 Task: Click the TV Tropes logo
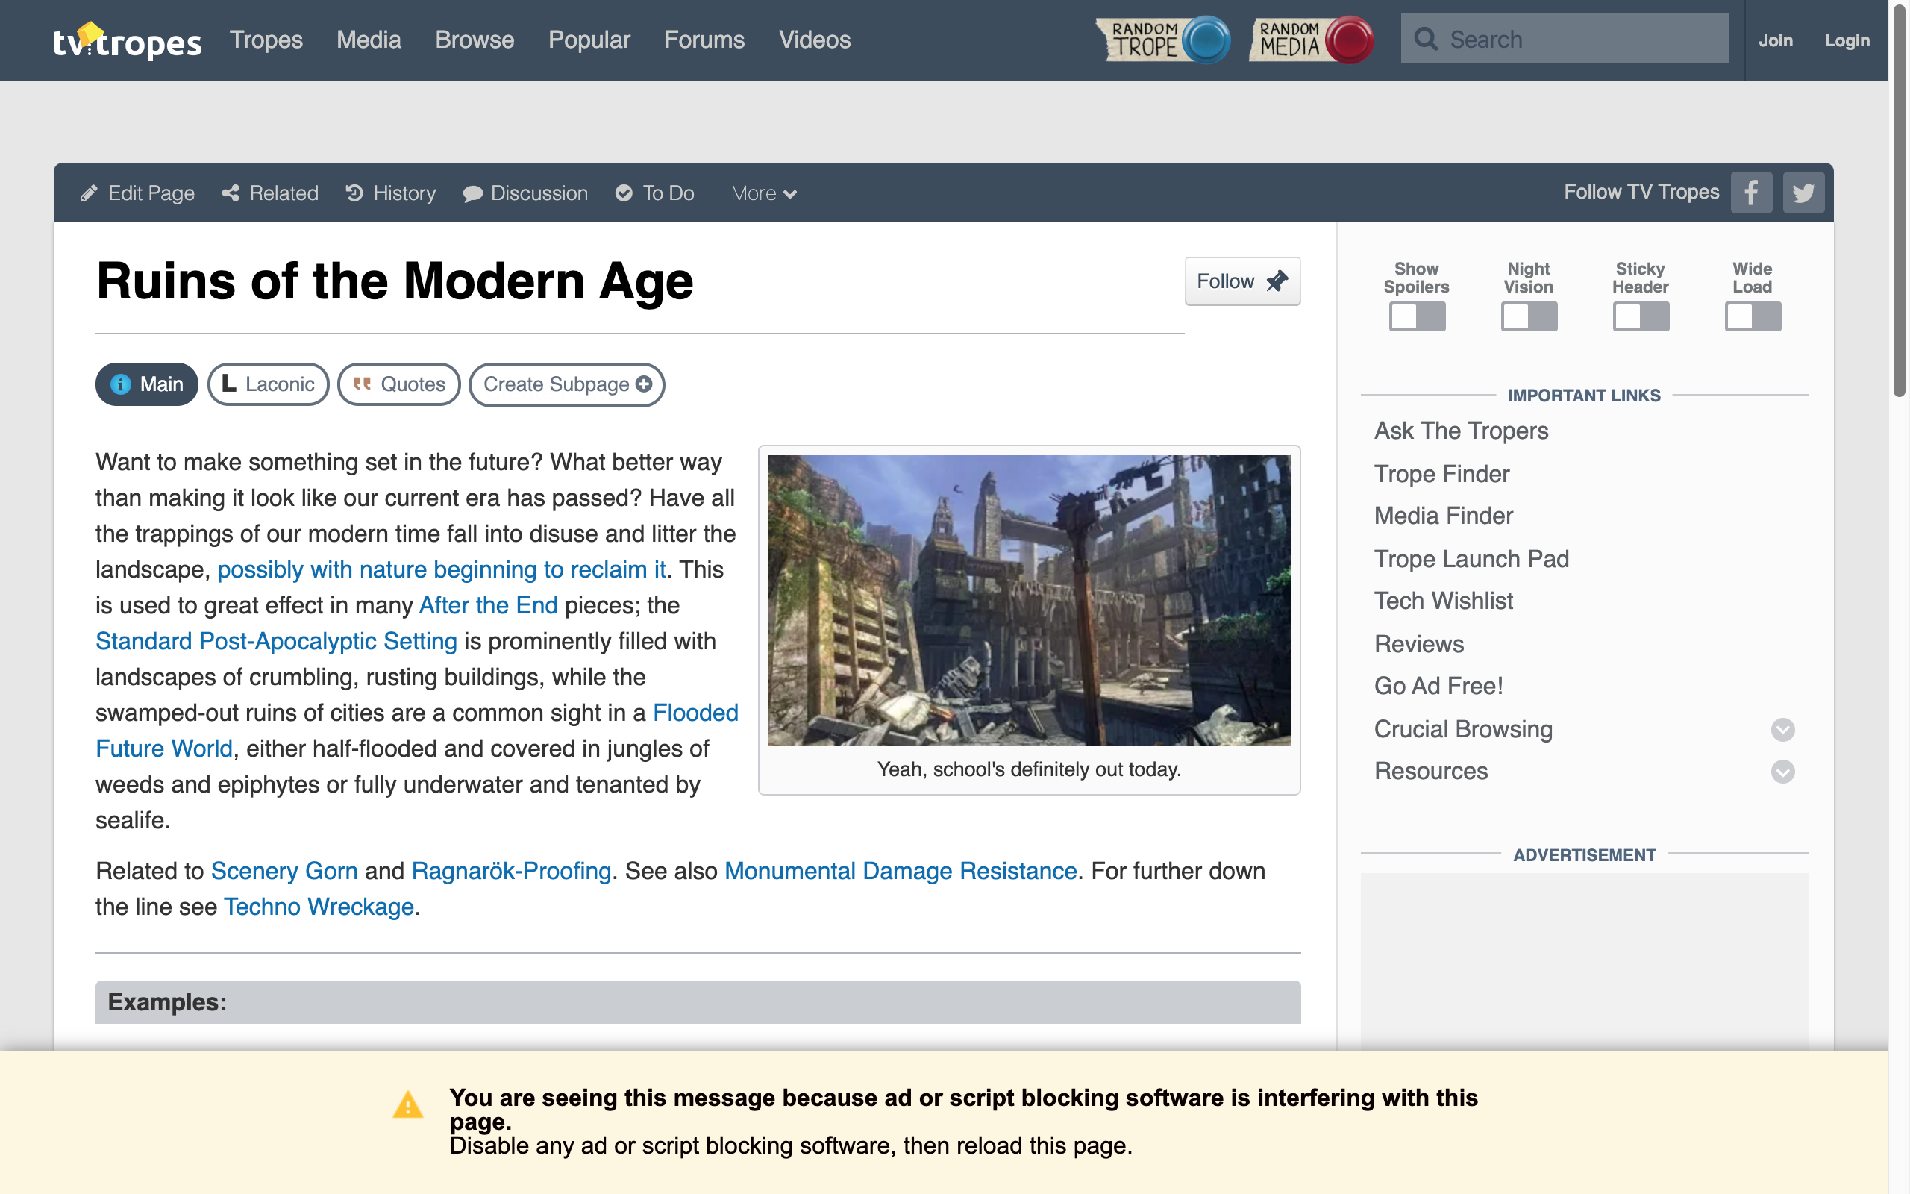[x=127, y=40]
